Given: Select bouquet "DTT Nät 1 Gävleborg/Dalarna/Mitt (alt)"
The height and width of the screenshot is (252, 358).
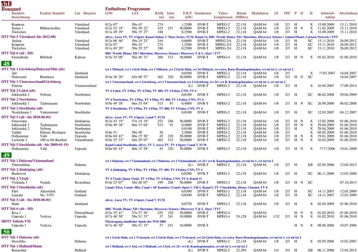Looking at the screenshot, I should [x=33, y=69].
